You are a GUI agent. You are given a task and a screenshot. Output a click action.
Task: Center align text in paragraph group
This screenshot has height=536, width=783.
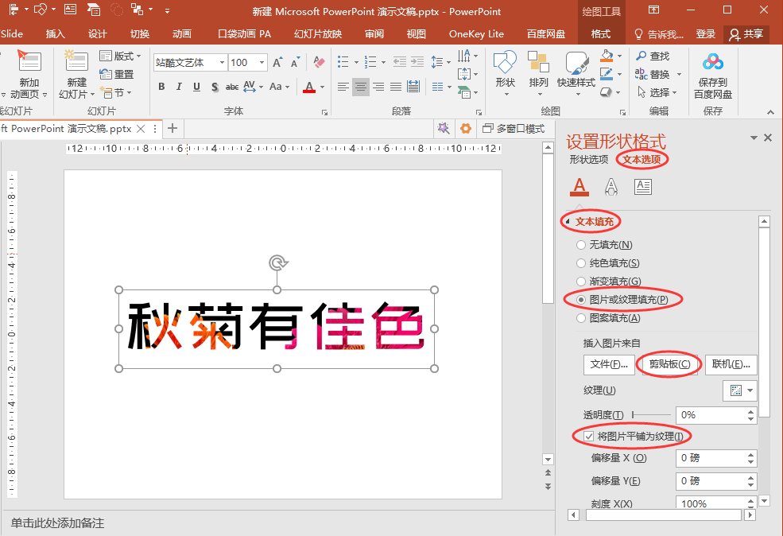tap(361, 87)
